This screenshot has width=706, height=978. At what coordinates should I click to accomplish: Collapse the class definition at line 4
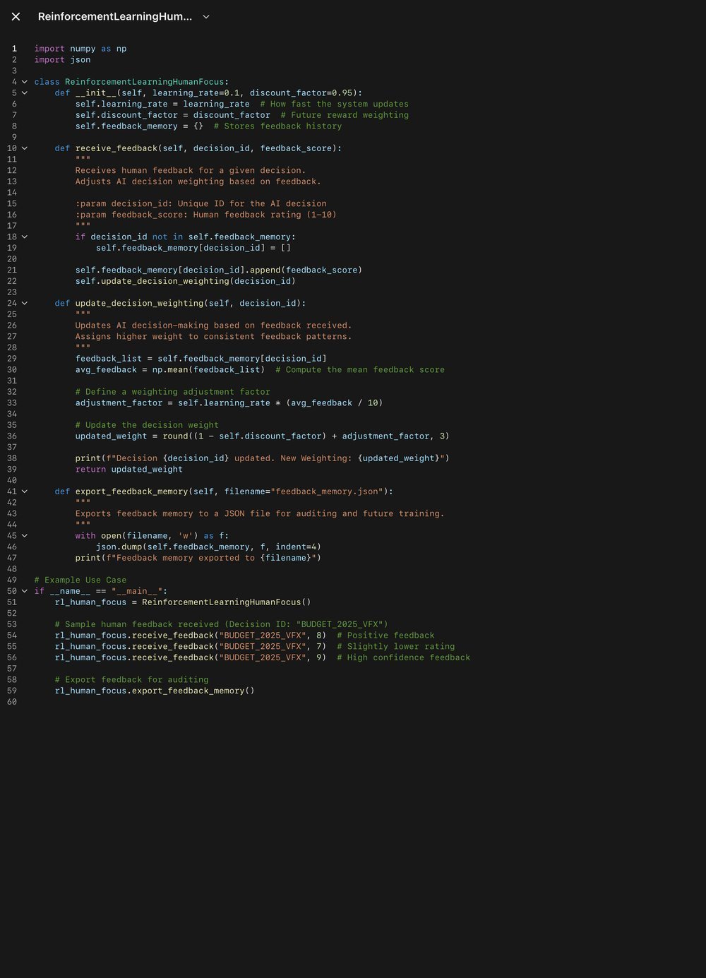[x=25, y=82]
